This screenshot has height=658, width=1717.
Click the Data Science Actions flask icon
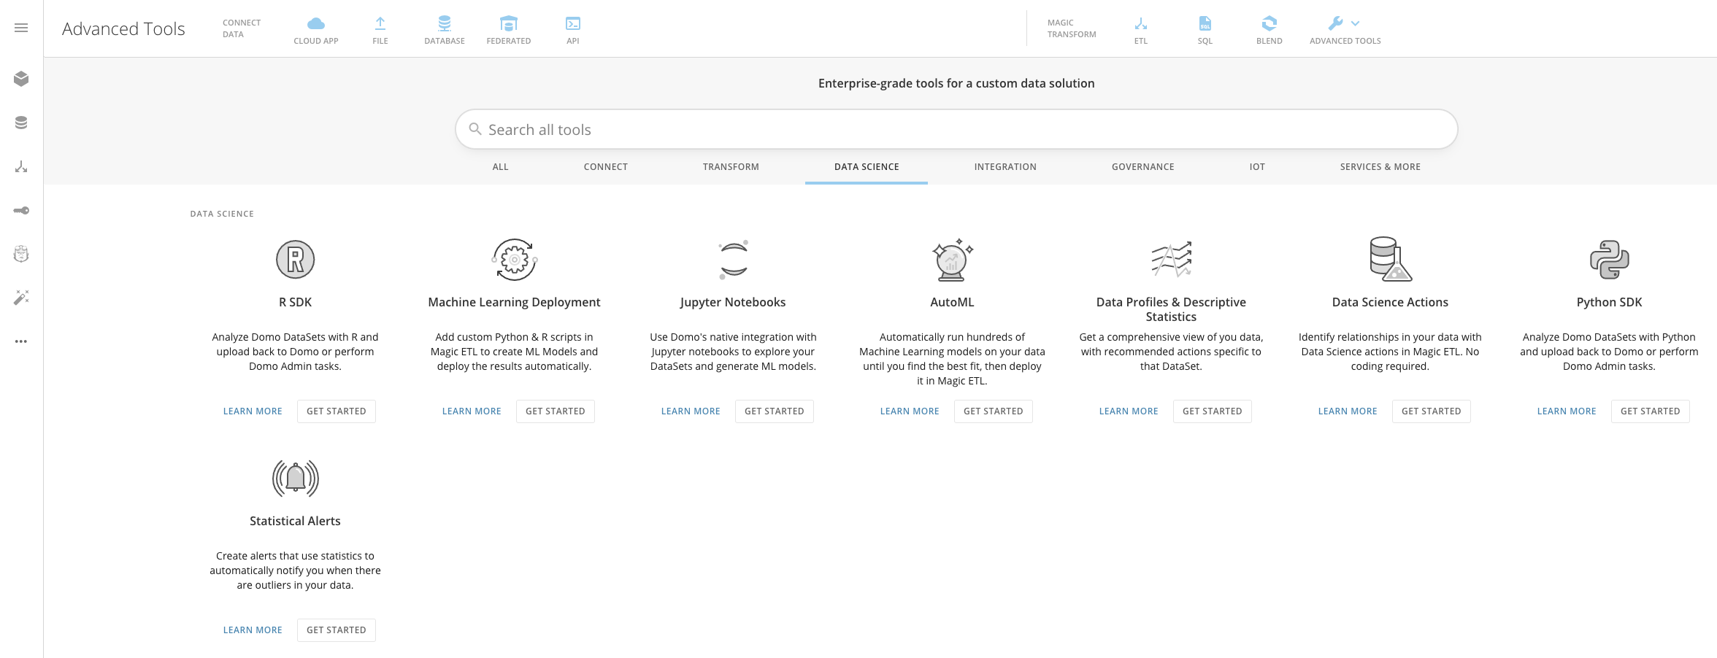coord(1391,259)
